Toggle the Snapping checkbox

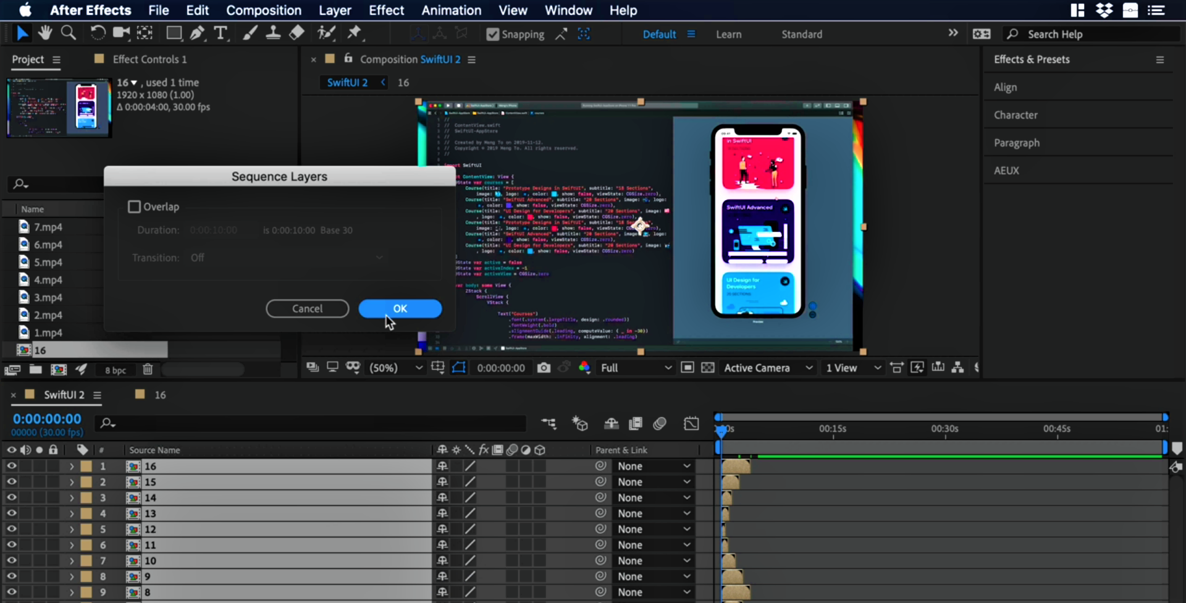493,35
